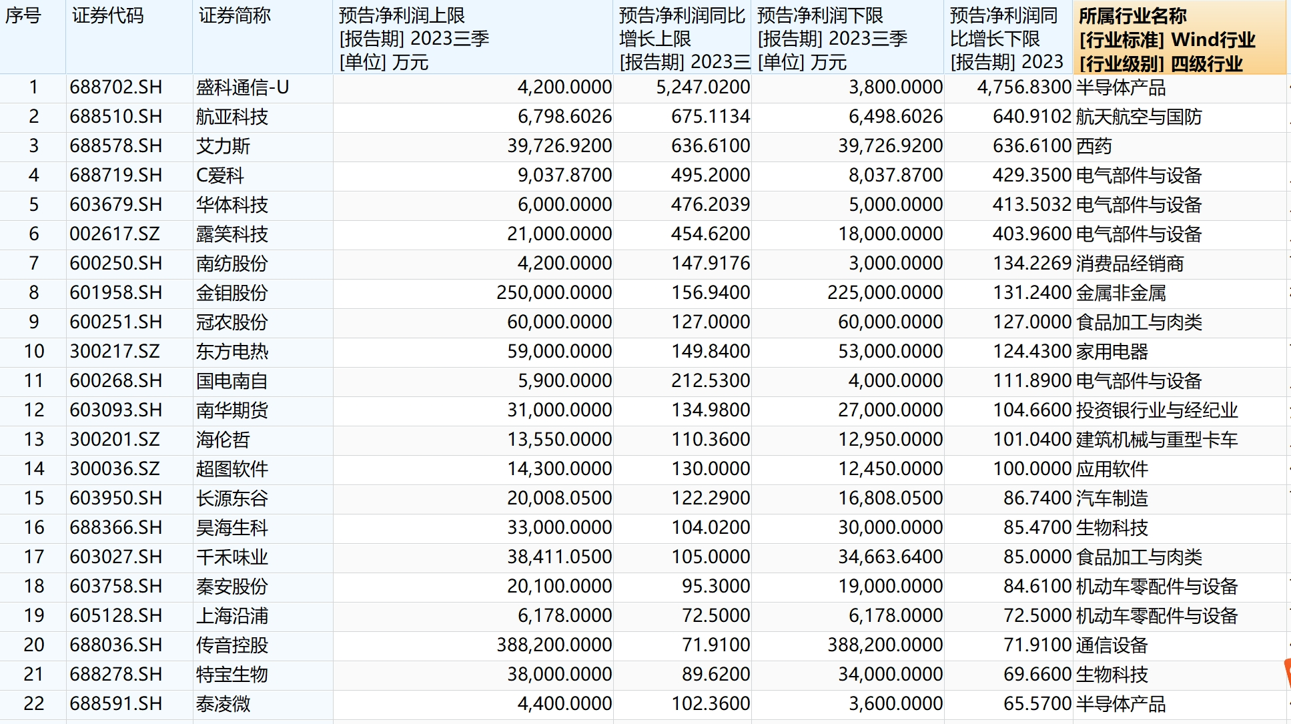The image size is (1291, 724).
Task: Click the 盛科通信-U name cell
Action: [243, 87]
